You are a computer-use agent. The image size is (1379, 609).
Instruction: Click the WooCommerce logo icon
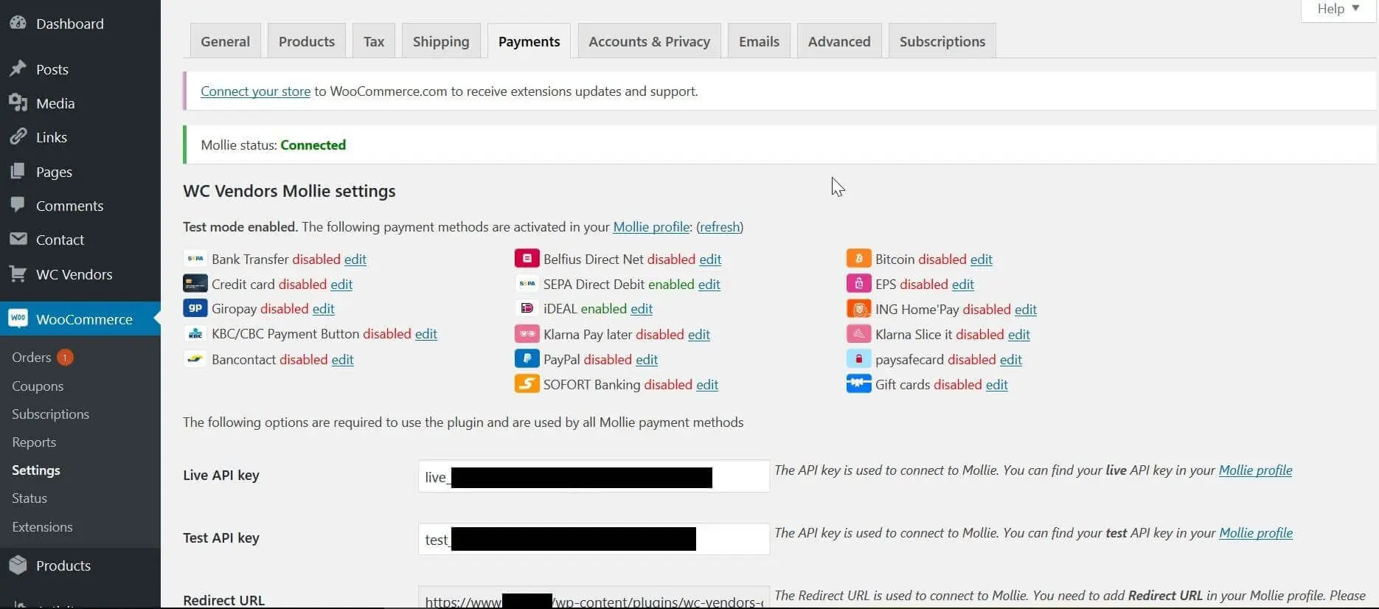pyautogui.click(x=18, y=319)
